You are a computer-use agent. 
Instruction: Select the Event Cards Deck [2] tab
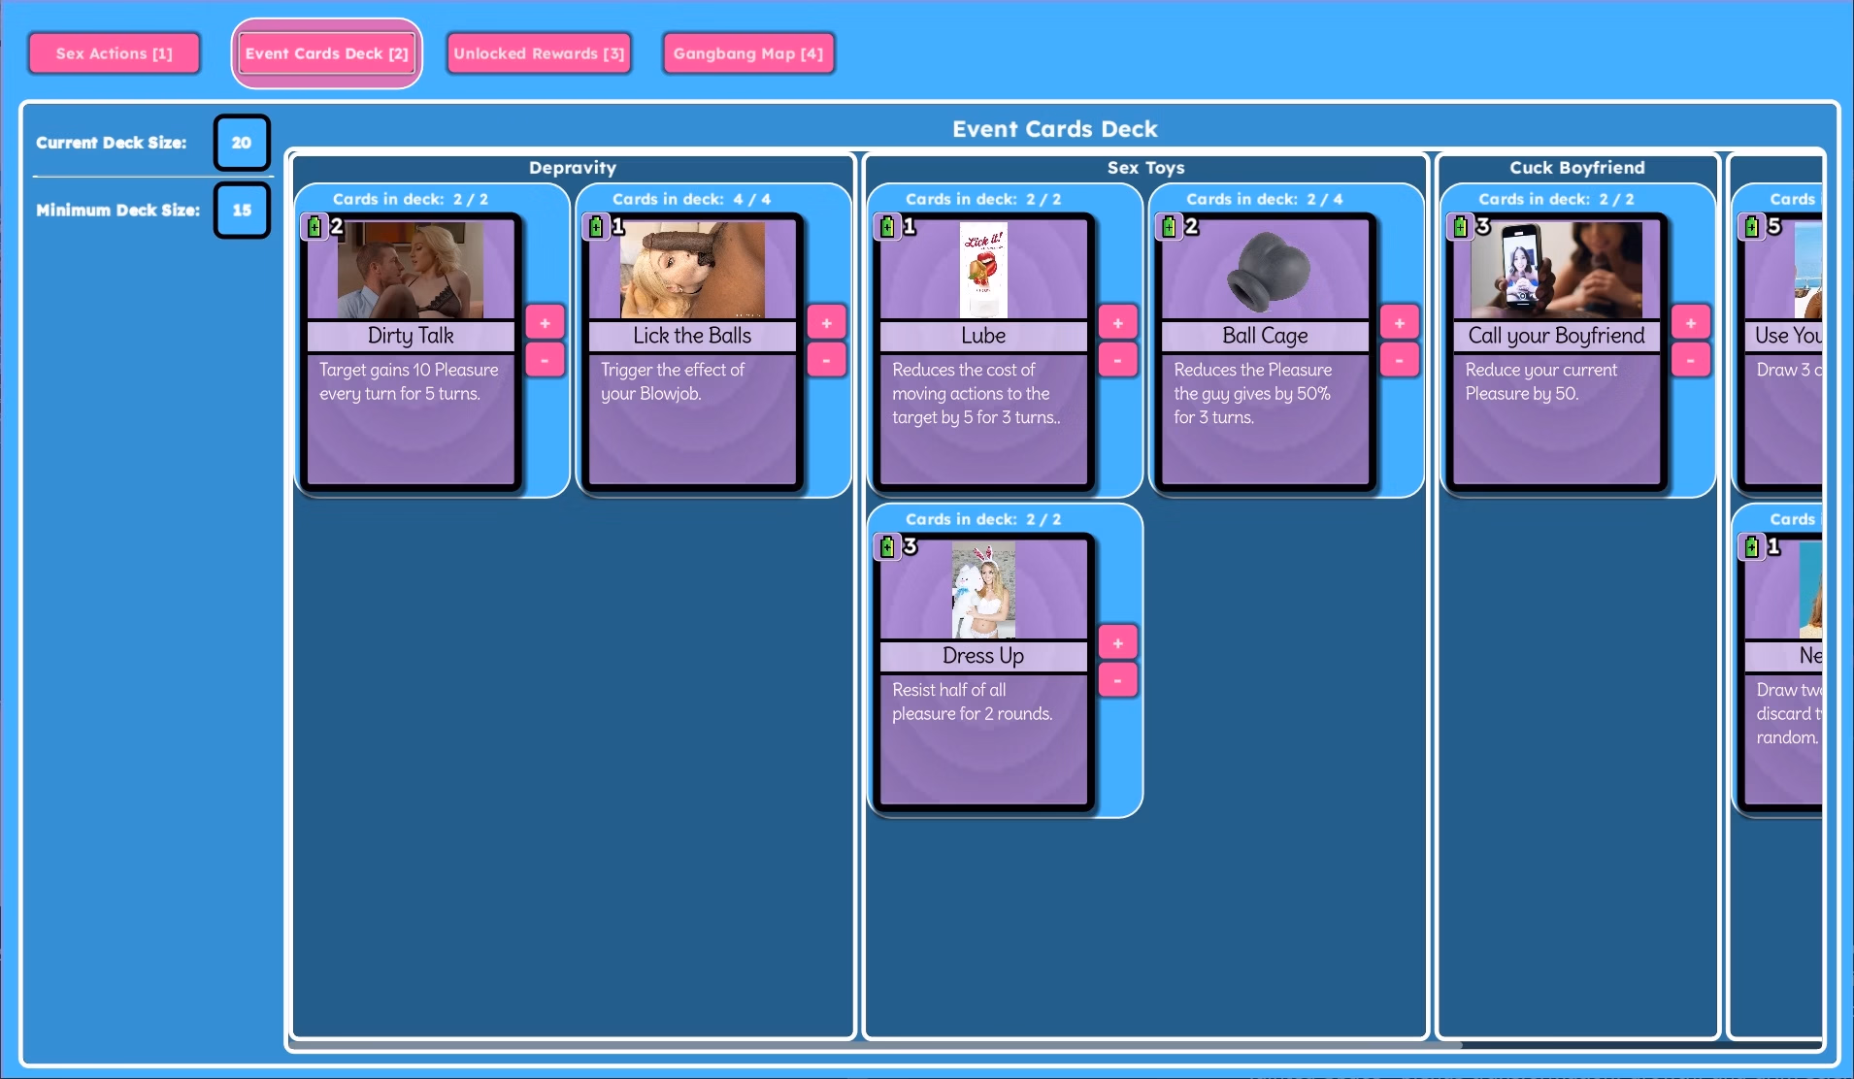327,53
